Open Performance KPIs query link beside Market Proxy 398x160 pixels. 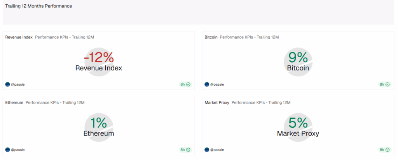(261, 103)
